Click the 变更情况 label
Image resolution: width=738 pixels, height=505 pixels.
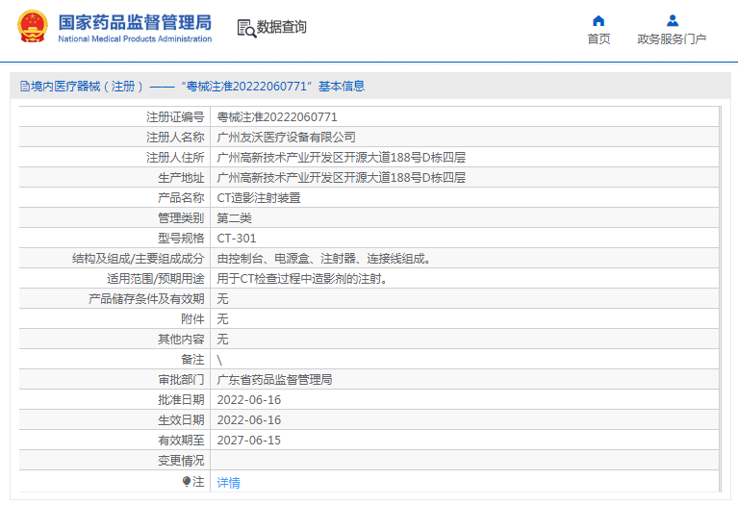[x=181, y=461]
